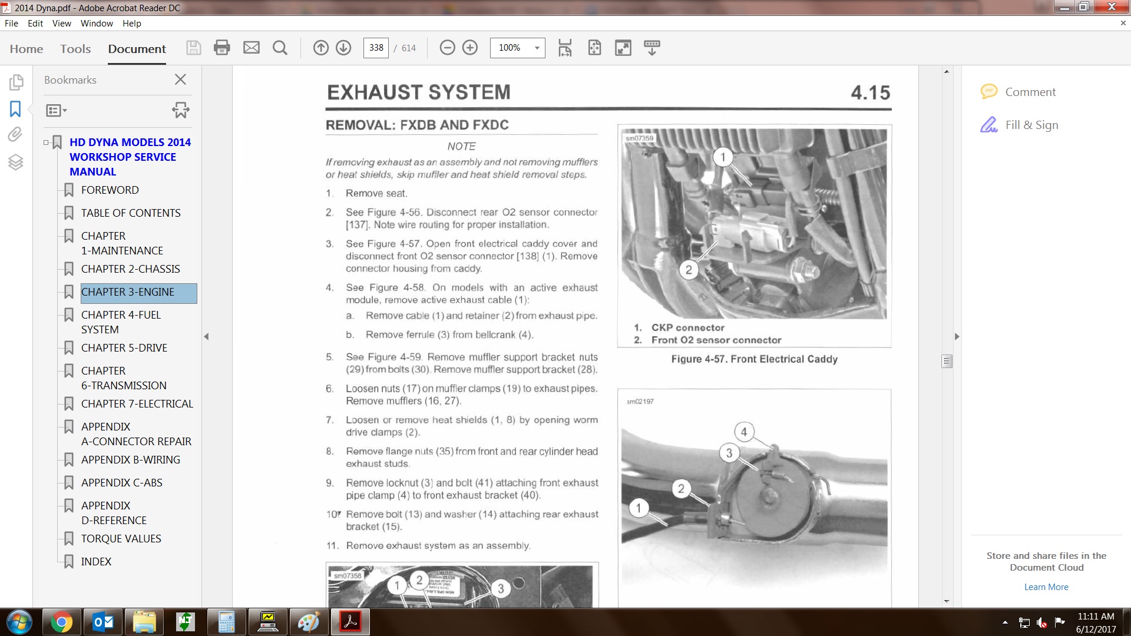Go to the previous page arrow

(x=320, y=48)
